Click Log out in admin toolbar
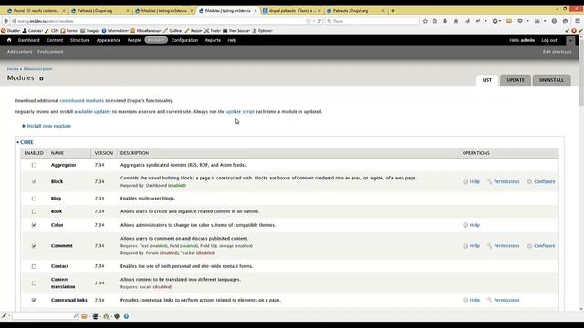Screen dimensions: 584x328 [x=549, y=40]
